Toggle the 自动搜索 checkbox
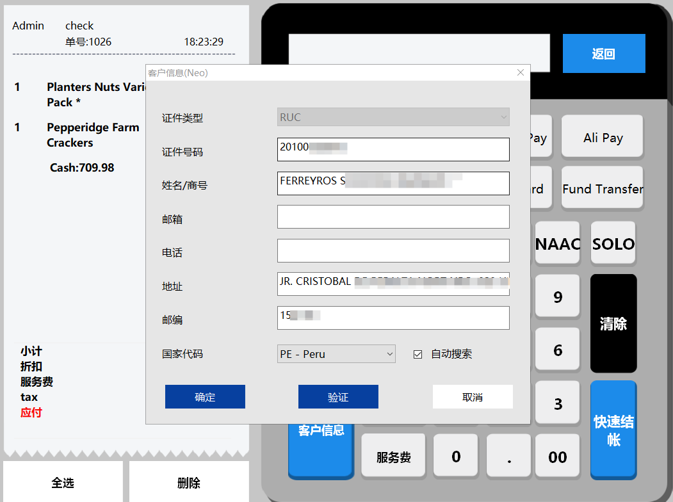The image size is (673, 502). 418,354
